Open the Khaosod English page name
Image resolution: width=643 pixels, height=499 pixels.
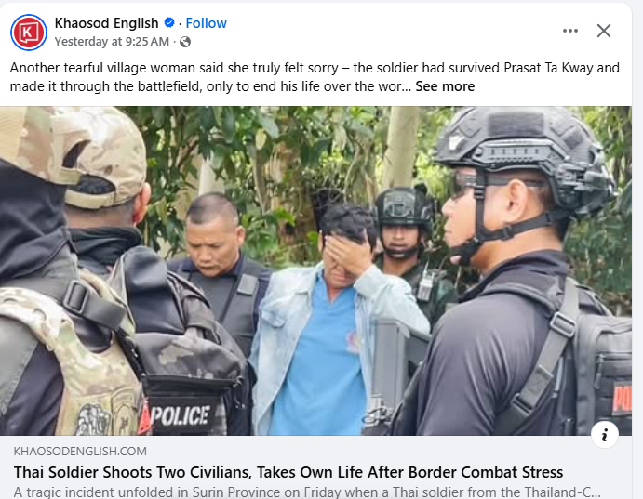point(107,23)
